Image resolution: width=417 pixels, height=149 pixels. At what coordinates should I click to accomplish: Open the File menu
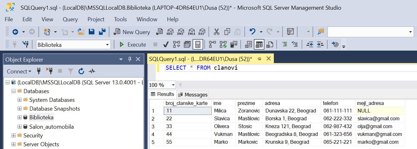[x=9, y=19]
